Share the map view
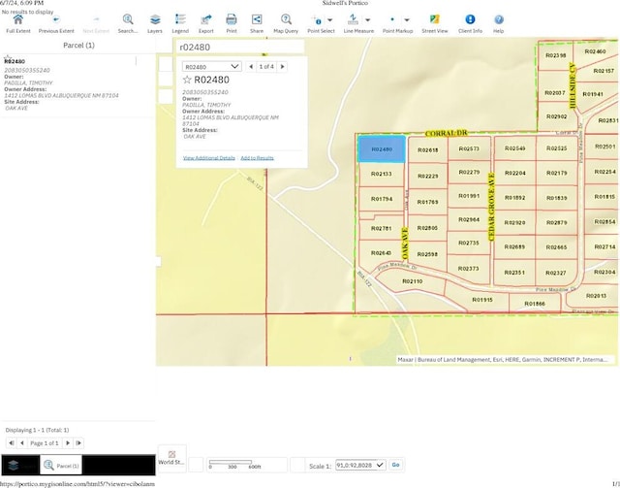The width and height of the screenshot is (620, 488). pos(257,23)
